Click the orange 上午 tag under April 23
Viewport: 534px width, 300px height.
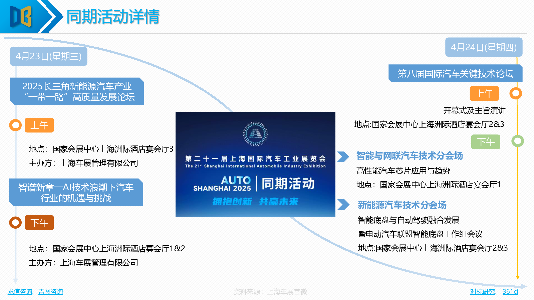pos(39,125)
